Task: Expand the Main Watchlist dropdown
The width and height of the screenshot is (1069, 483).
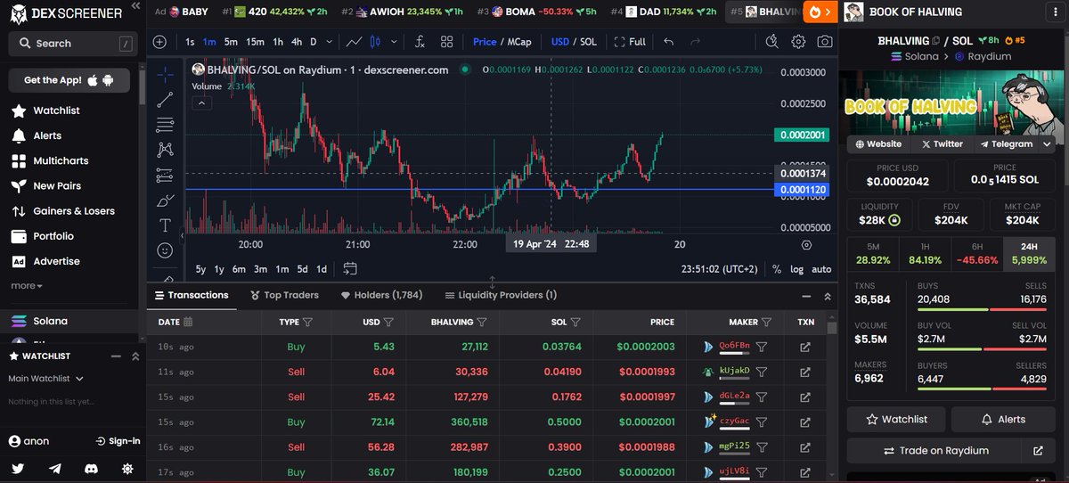Action: (45, 379)
